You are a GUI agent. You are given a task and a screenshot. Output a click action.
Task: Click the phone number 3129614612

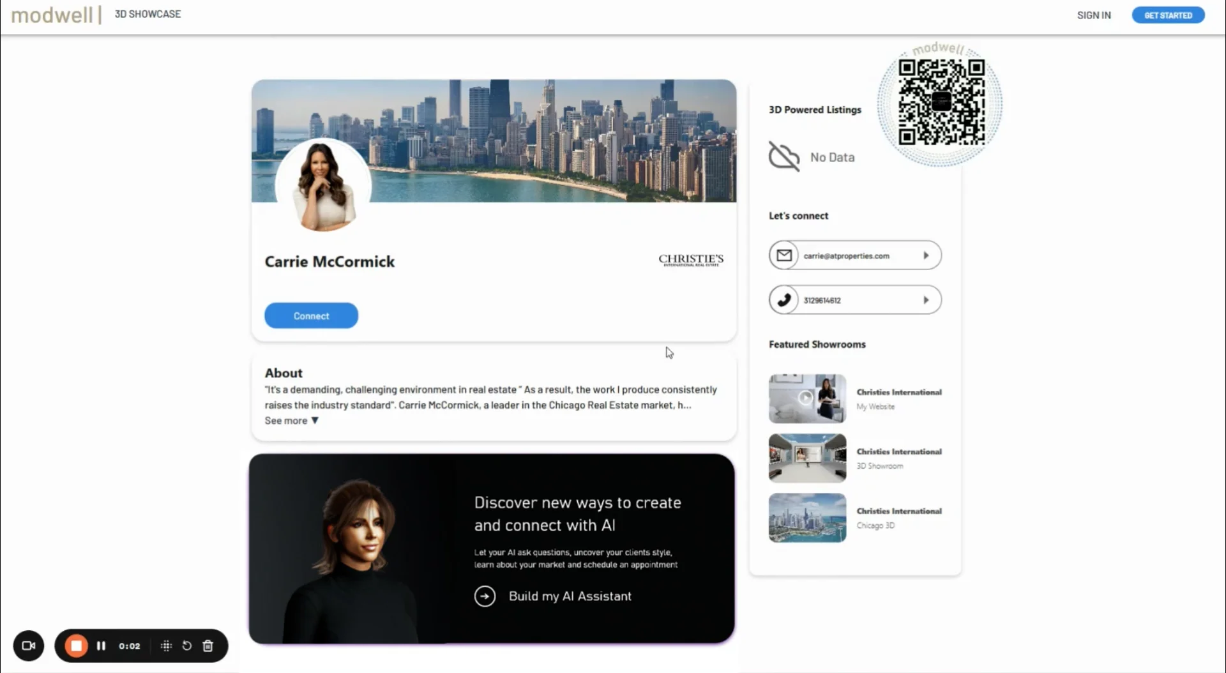pos(822,301)
